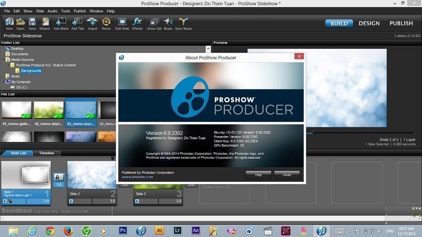The height and width of the screenshot is (237, 422).
Task: Click the Import toolbar icon
Action: (92, 24)
